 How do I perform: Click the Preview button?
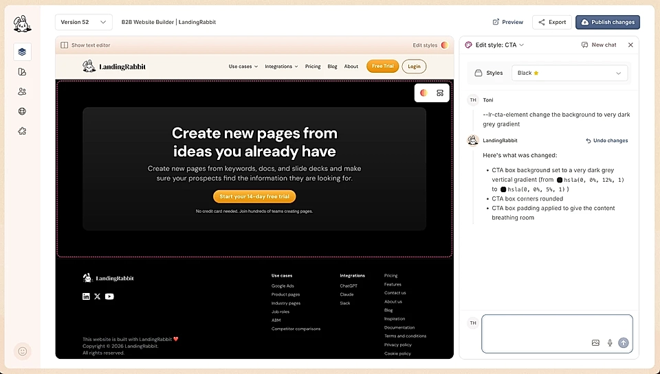pos(508,22)
